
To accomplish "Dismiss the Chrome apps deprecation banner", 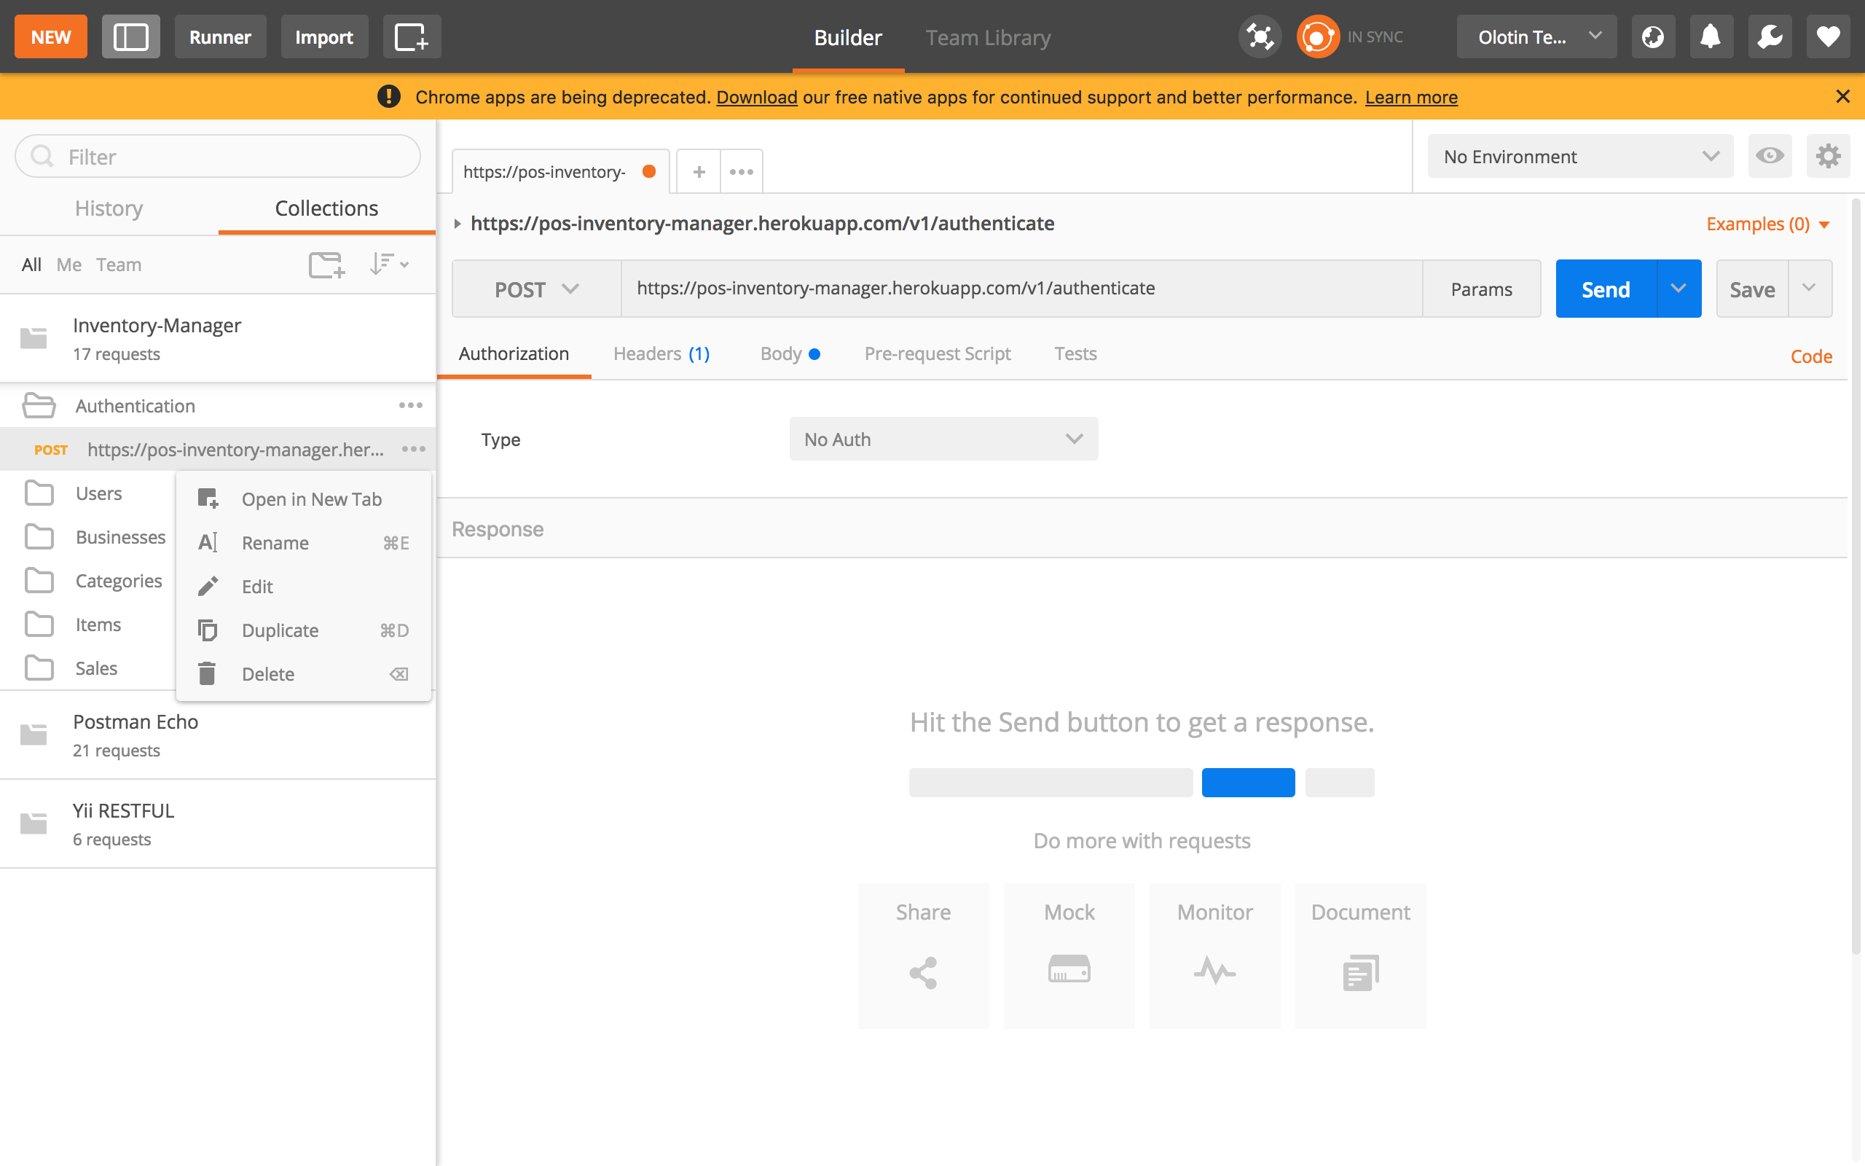I will (1842, 96).
